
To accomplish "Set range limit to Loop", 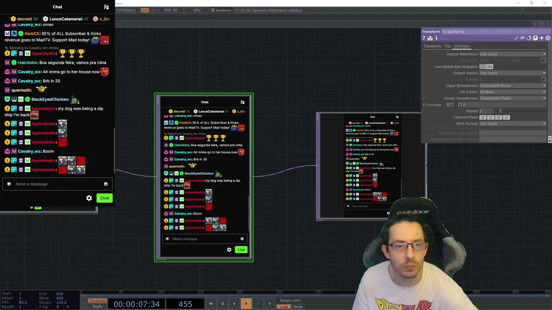I will tap(283, 307).
